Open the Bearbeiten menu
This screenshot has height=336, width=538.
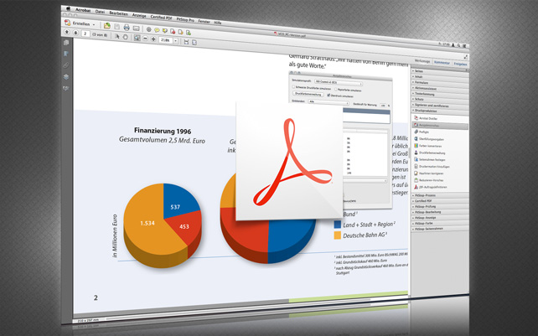pyautogui.click(x=119, y=13)
